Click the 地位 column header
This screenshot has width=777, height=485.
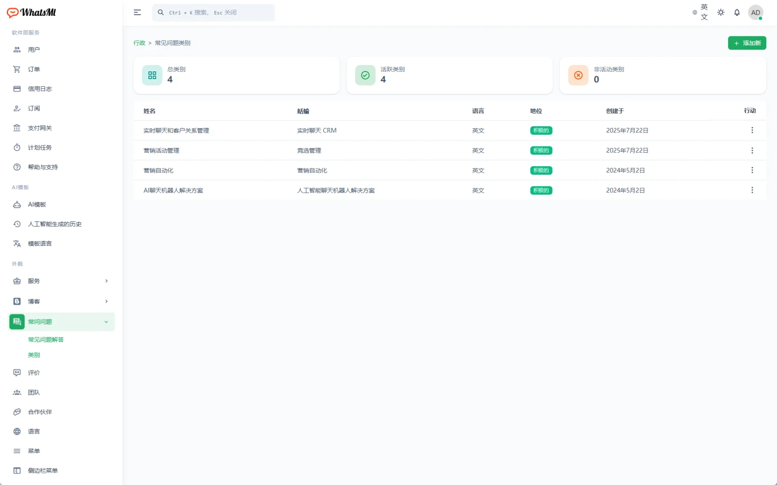536,111
